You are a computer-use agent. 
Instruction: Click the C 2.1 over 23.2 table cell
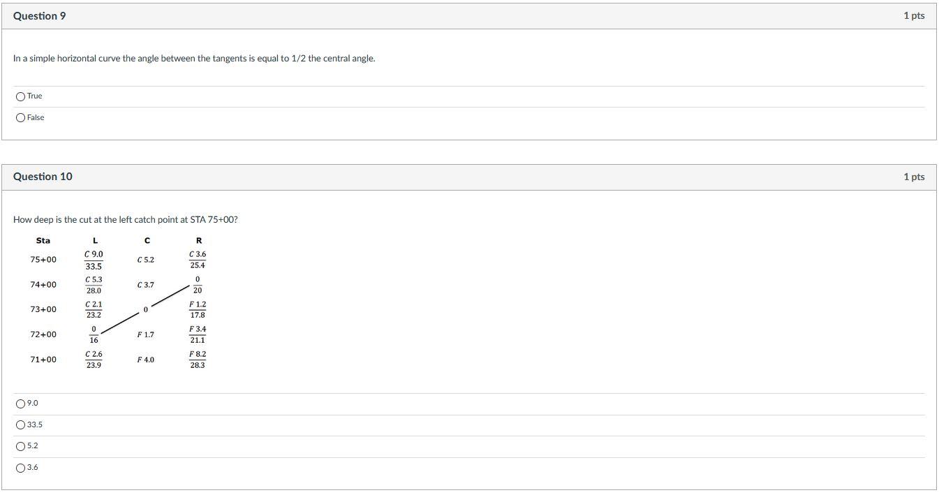click(94, 310)
